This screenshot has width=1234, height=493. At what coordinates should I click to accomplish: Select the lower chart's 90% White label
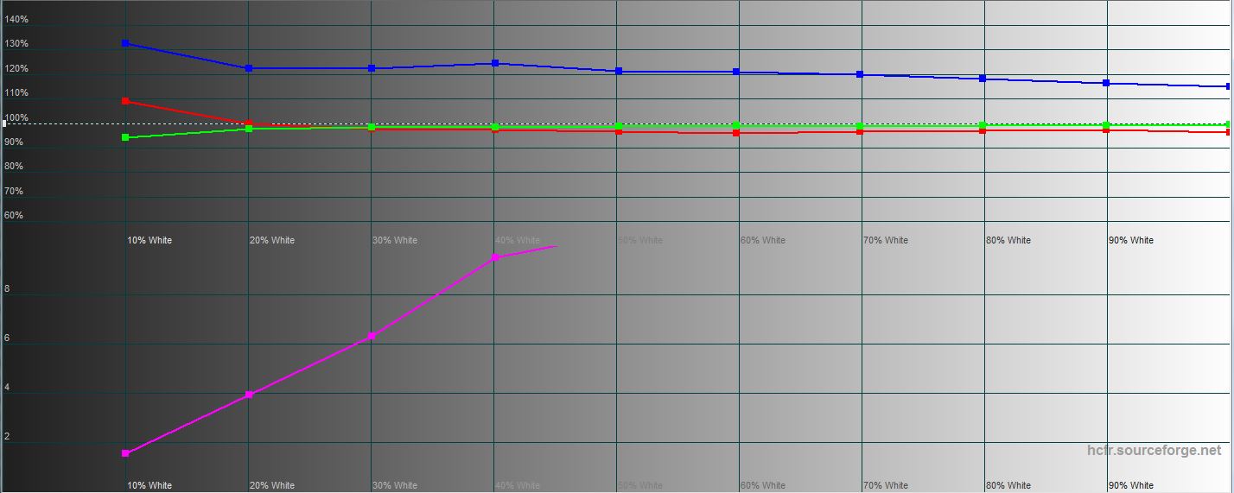[1130, 485]
